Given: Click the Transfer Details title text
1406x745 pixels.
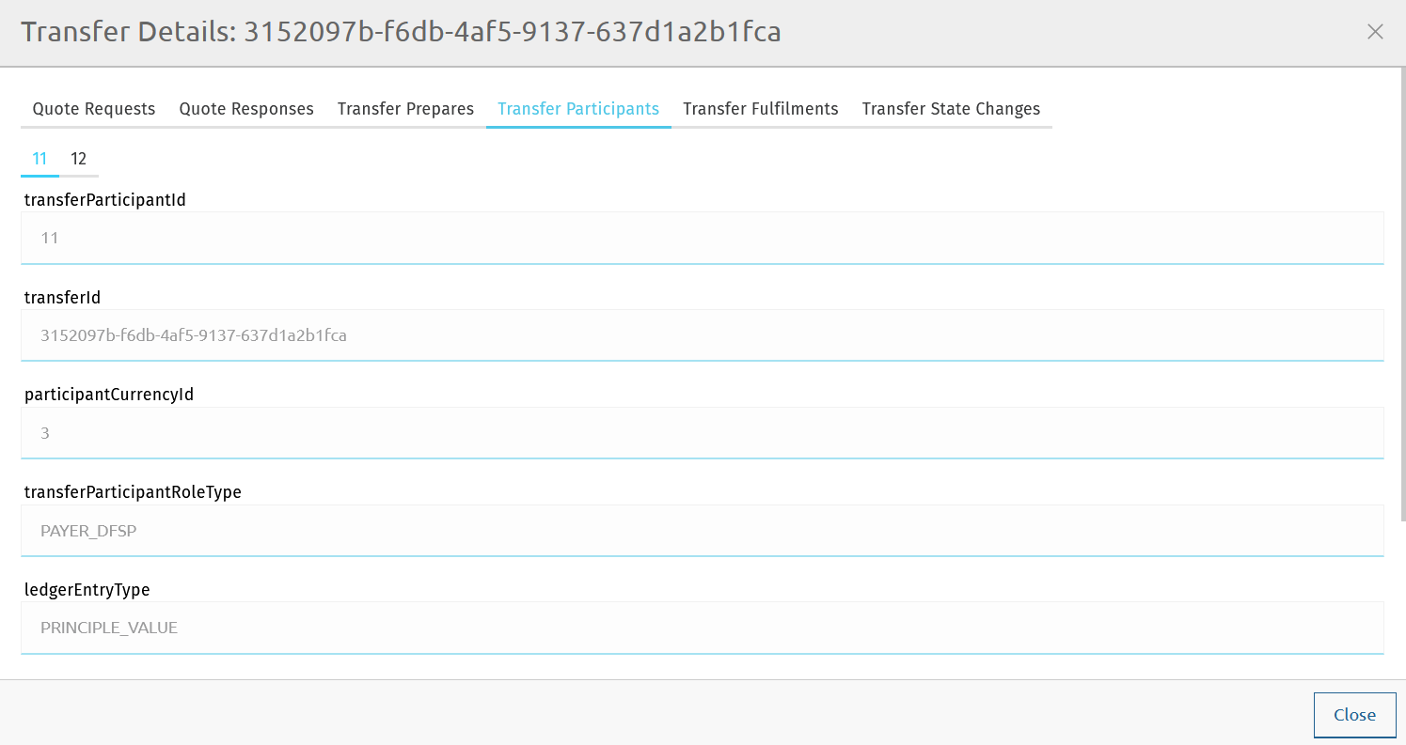Looking at the screenshot, I should [x=401, y=32].
